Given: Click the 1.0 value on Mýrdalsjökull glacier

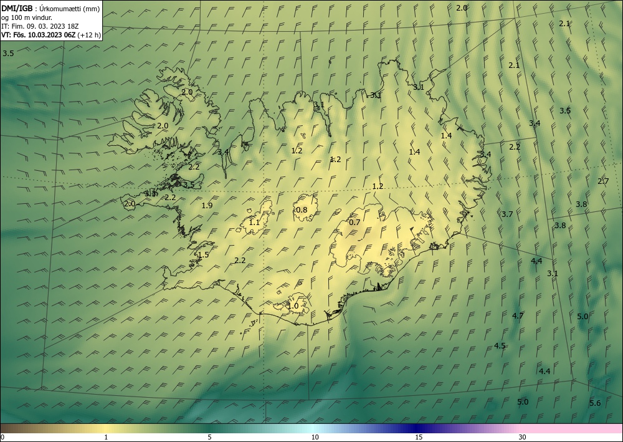Looking at the screenshot, I should pos(293,307).
